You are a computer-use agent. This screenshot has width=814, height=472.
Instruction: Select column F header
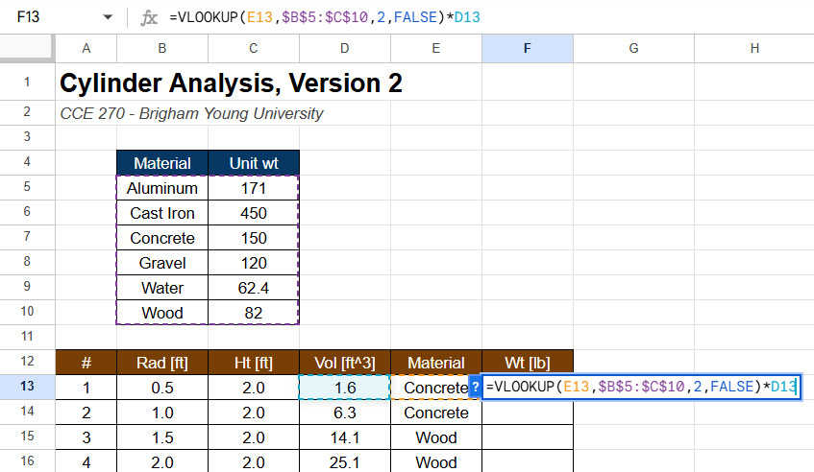tap(528, 48)
